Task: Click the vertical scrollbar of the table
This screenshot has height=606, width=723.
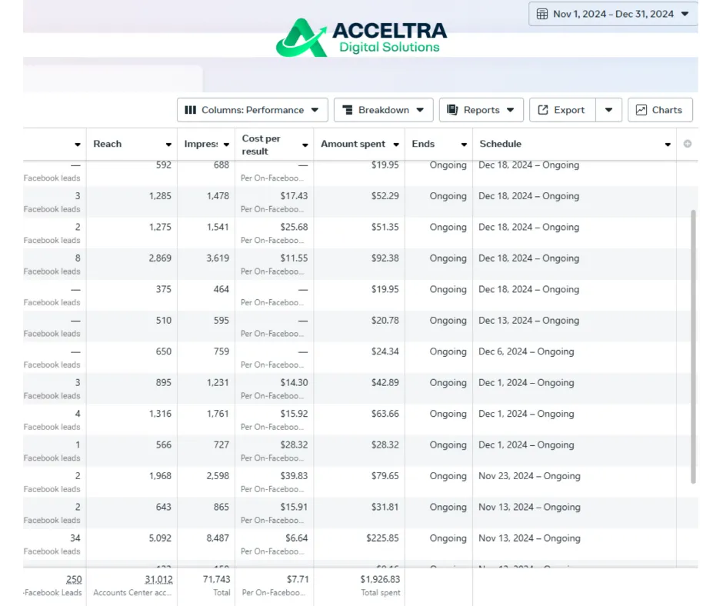Action: tap(693, 347)
